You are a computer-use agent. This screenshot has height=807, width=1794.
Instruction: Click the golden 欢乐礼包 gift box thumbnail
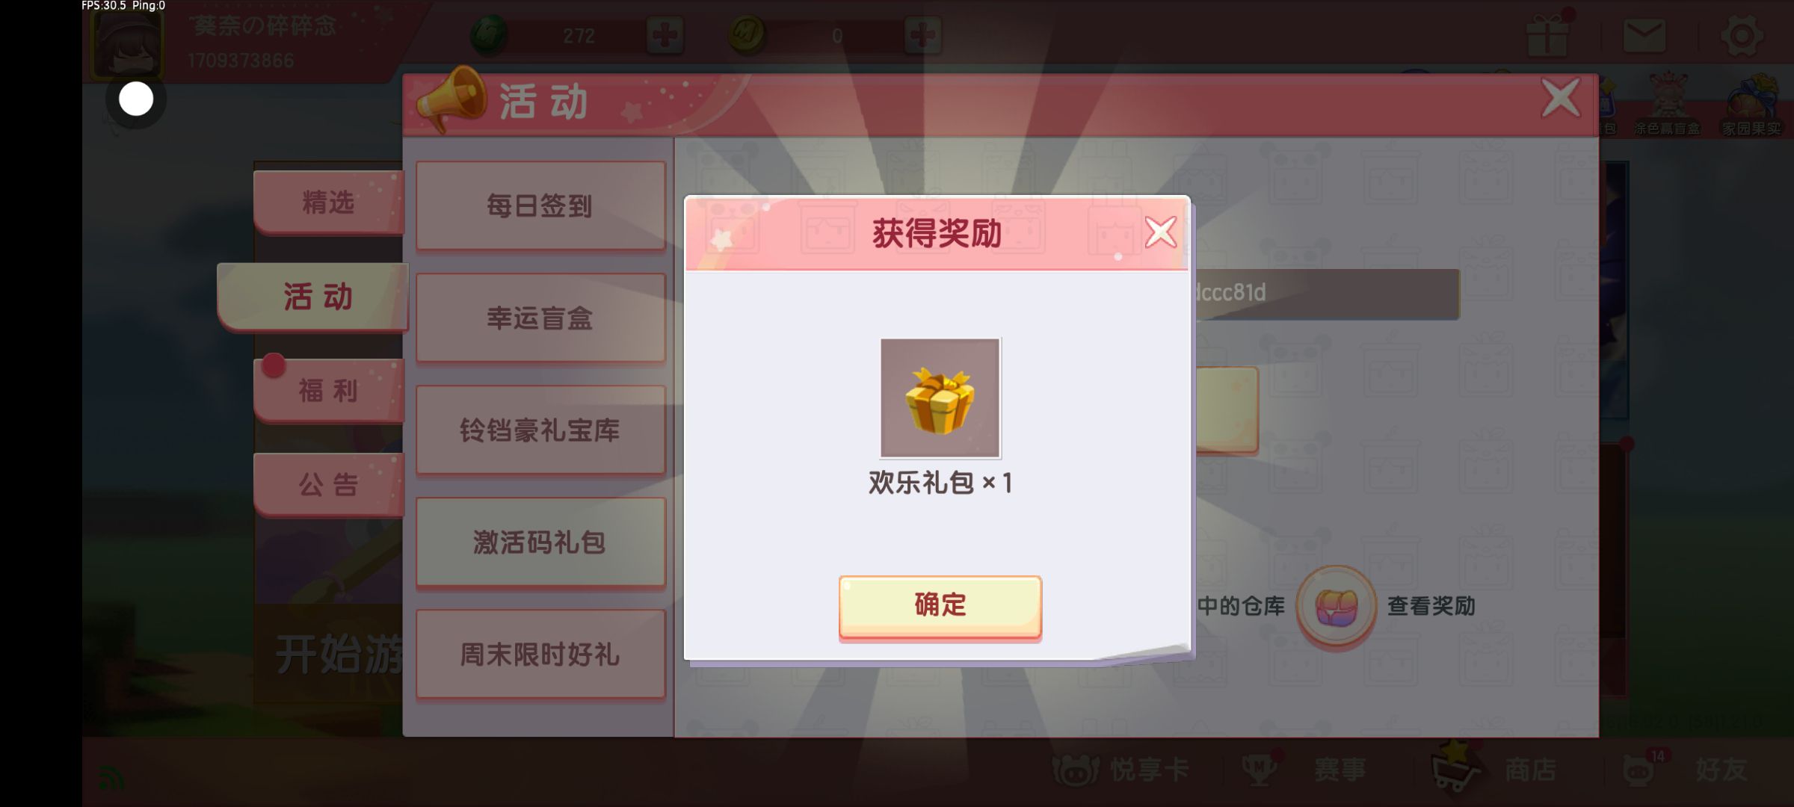pyautogui.click(x=940, y=398)
